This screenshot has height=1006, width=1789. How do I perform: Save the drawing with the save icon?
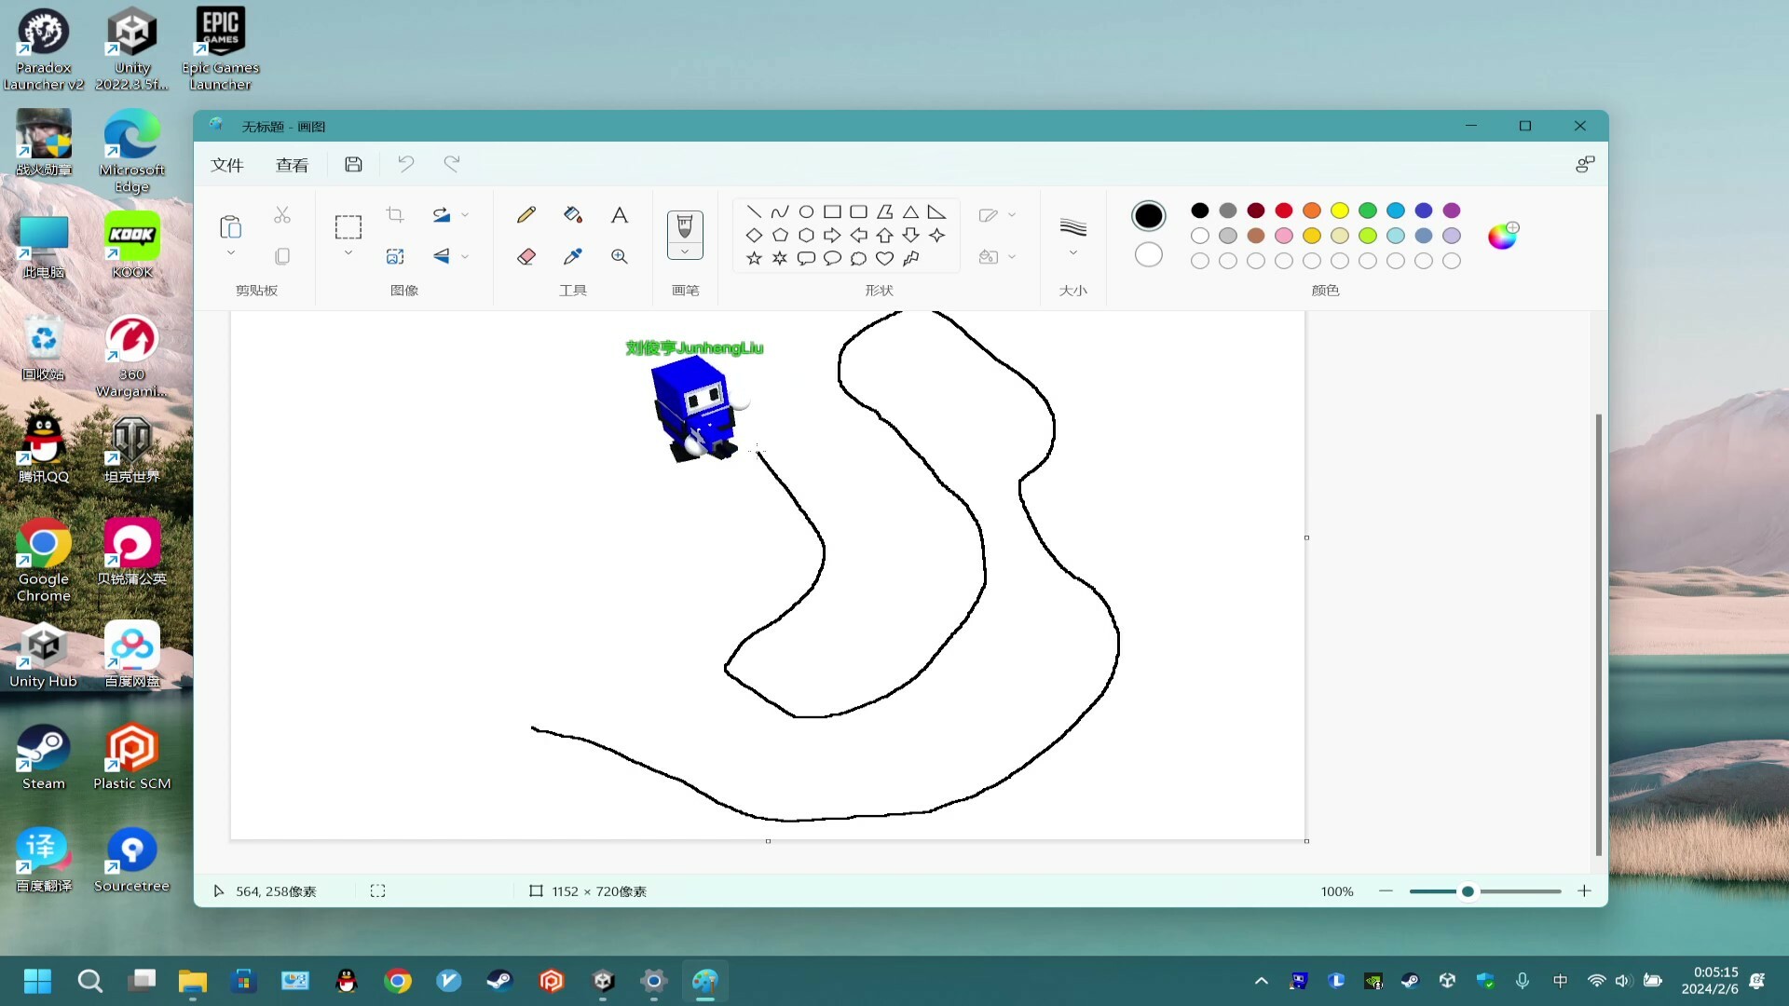tap(353, 163)
